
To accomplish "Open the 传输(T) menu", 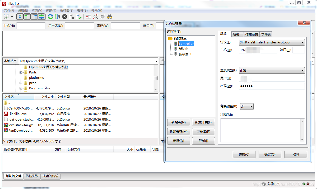I will (x=51, y=10).
